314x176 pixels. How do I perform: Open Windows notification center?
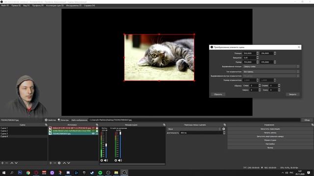coord(309,173)
